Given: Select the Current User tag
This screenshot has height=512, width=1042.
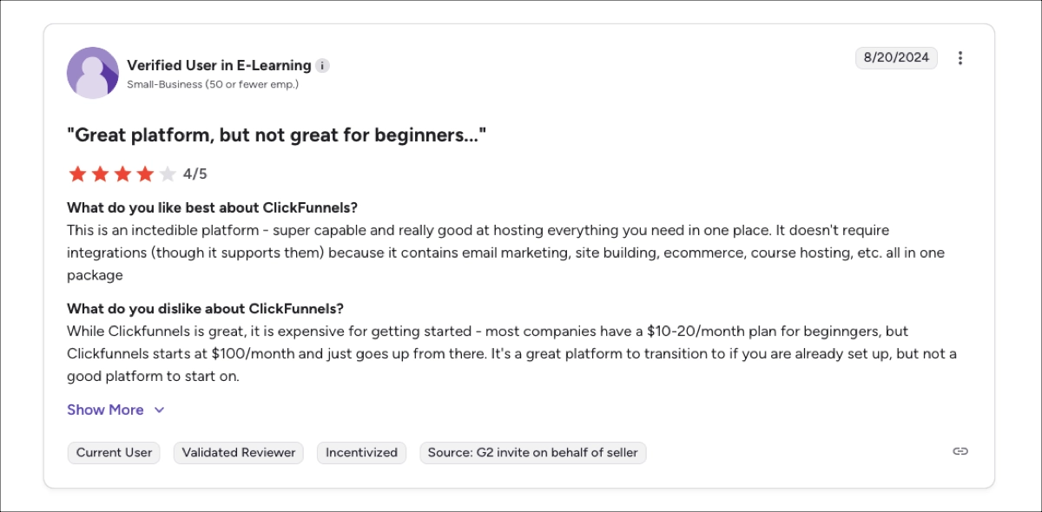Looking at the screenshot, I should (x=114, y=452).
